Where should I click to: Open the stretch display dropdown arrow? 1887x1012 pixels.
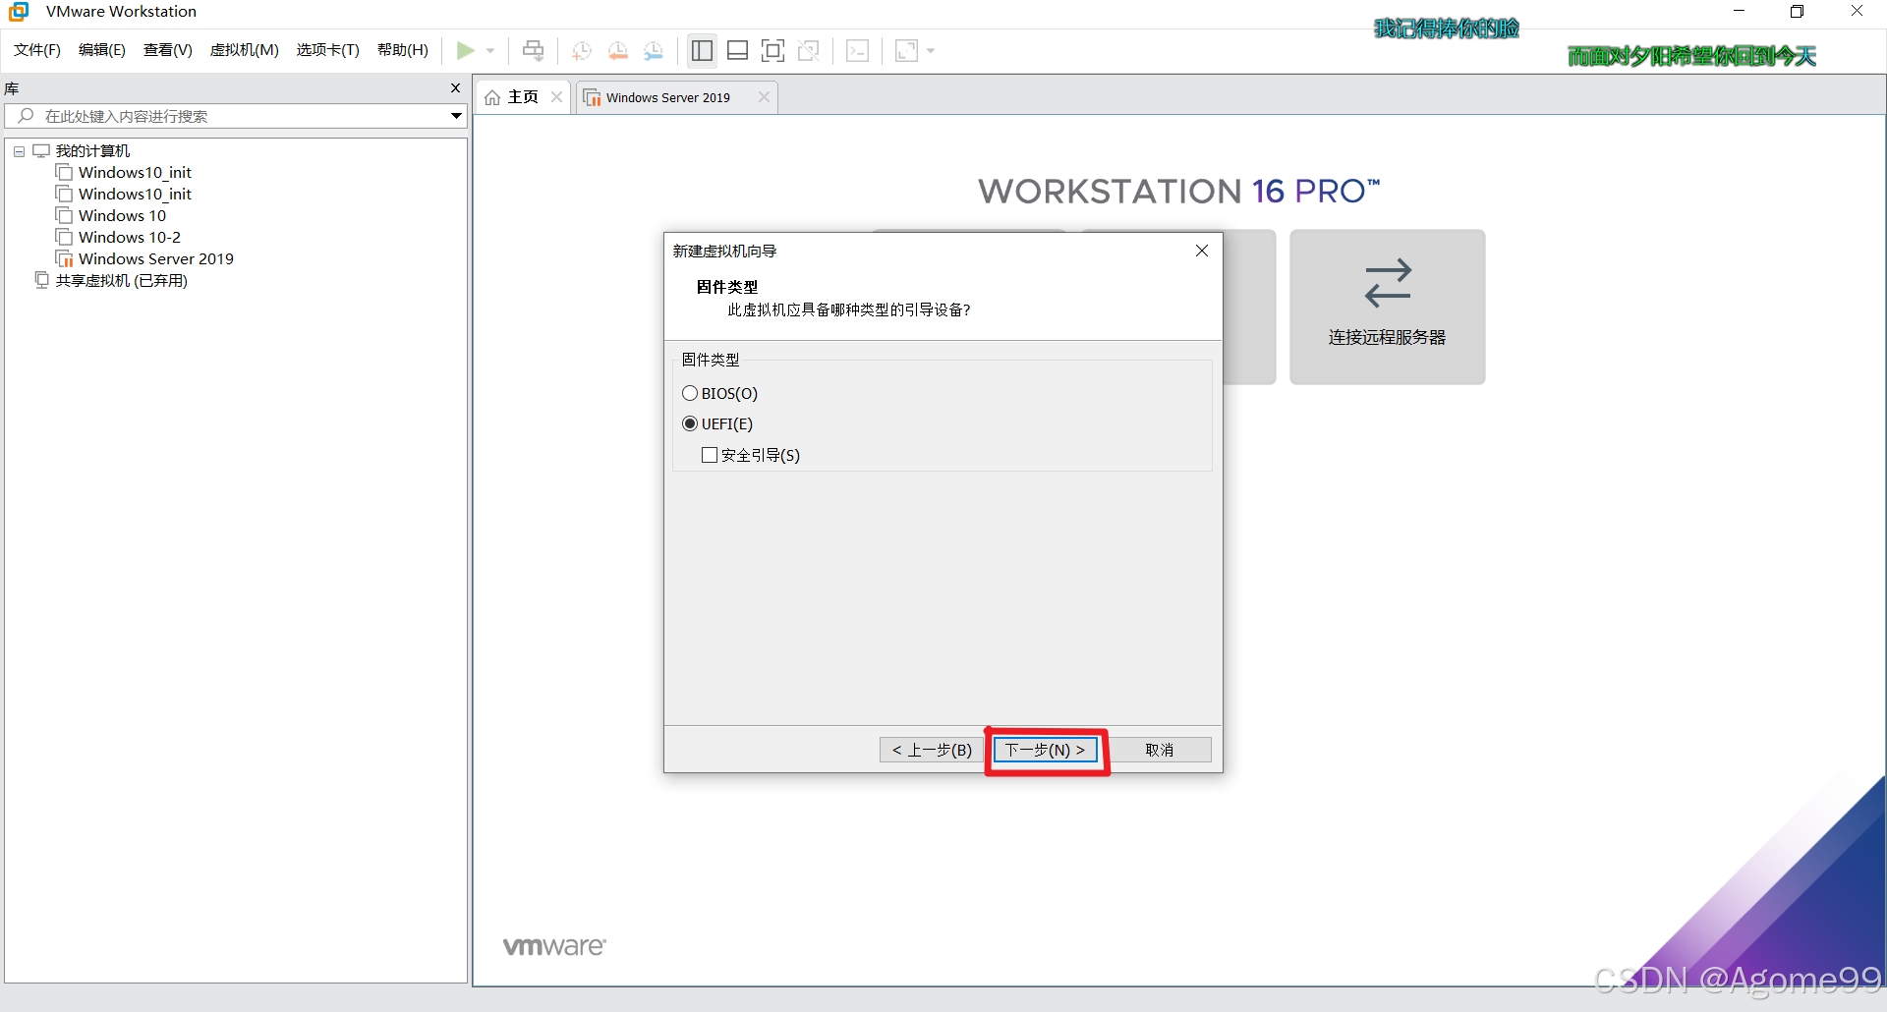point(931,50)
